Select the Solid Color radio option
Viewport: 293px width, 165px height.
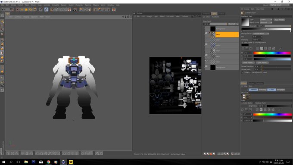point(242,103)
